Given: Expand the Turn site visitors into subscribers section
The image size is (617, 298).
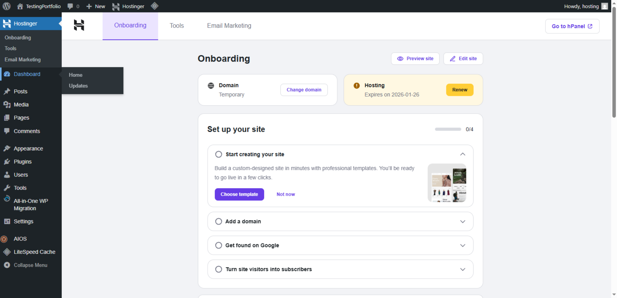Looking at the screenshot, I should tap(463, 269).
